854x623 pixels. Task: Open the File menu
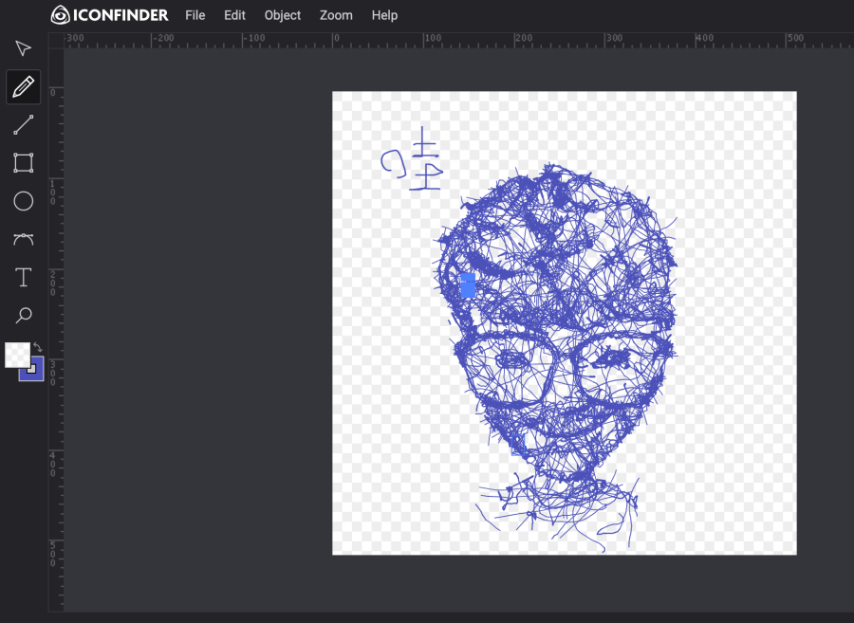point(195,15)
